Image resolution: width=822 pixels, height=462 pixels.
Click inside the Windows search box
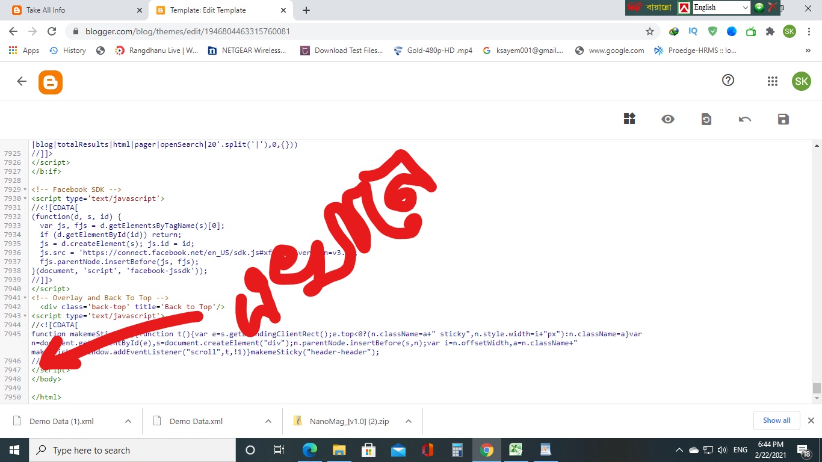(132, 450)
